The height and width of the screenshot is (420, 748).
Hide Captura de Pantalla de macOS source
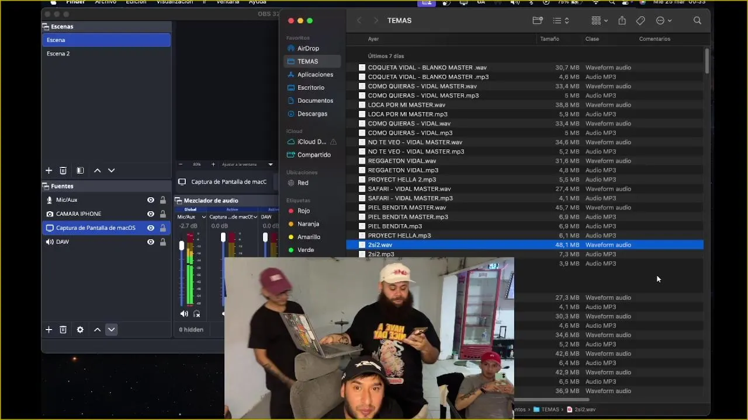[151, 228]
